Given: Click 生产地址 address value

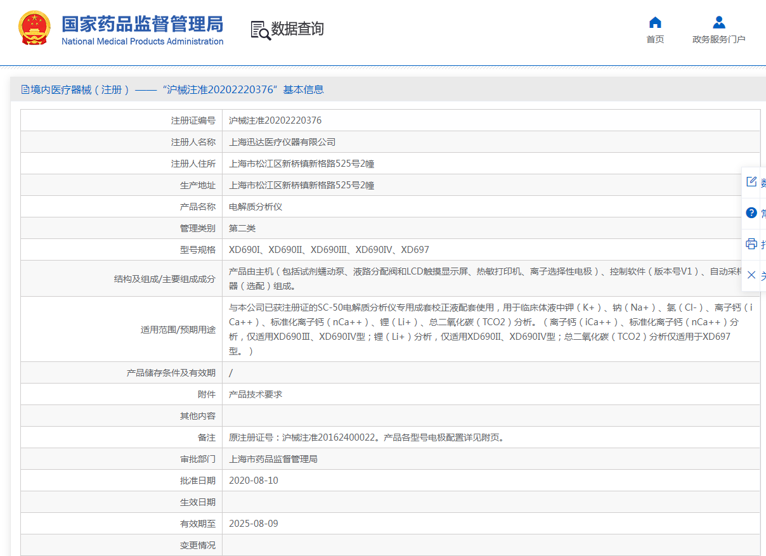Looking at the screenshot, I should point(301,185).
